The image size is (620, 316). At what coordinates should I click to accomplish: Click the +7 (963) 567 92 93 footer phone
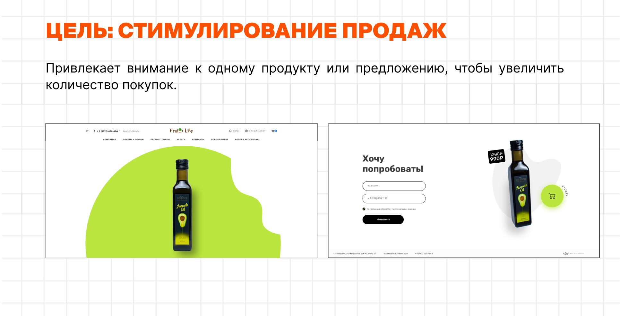point(424,253)
